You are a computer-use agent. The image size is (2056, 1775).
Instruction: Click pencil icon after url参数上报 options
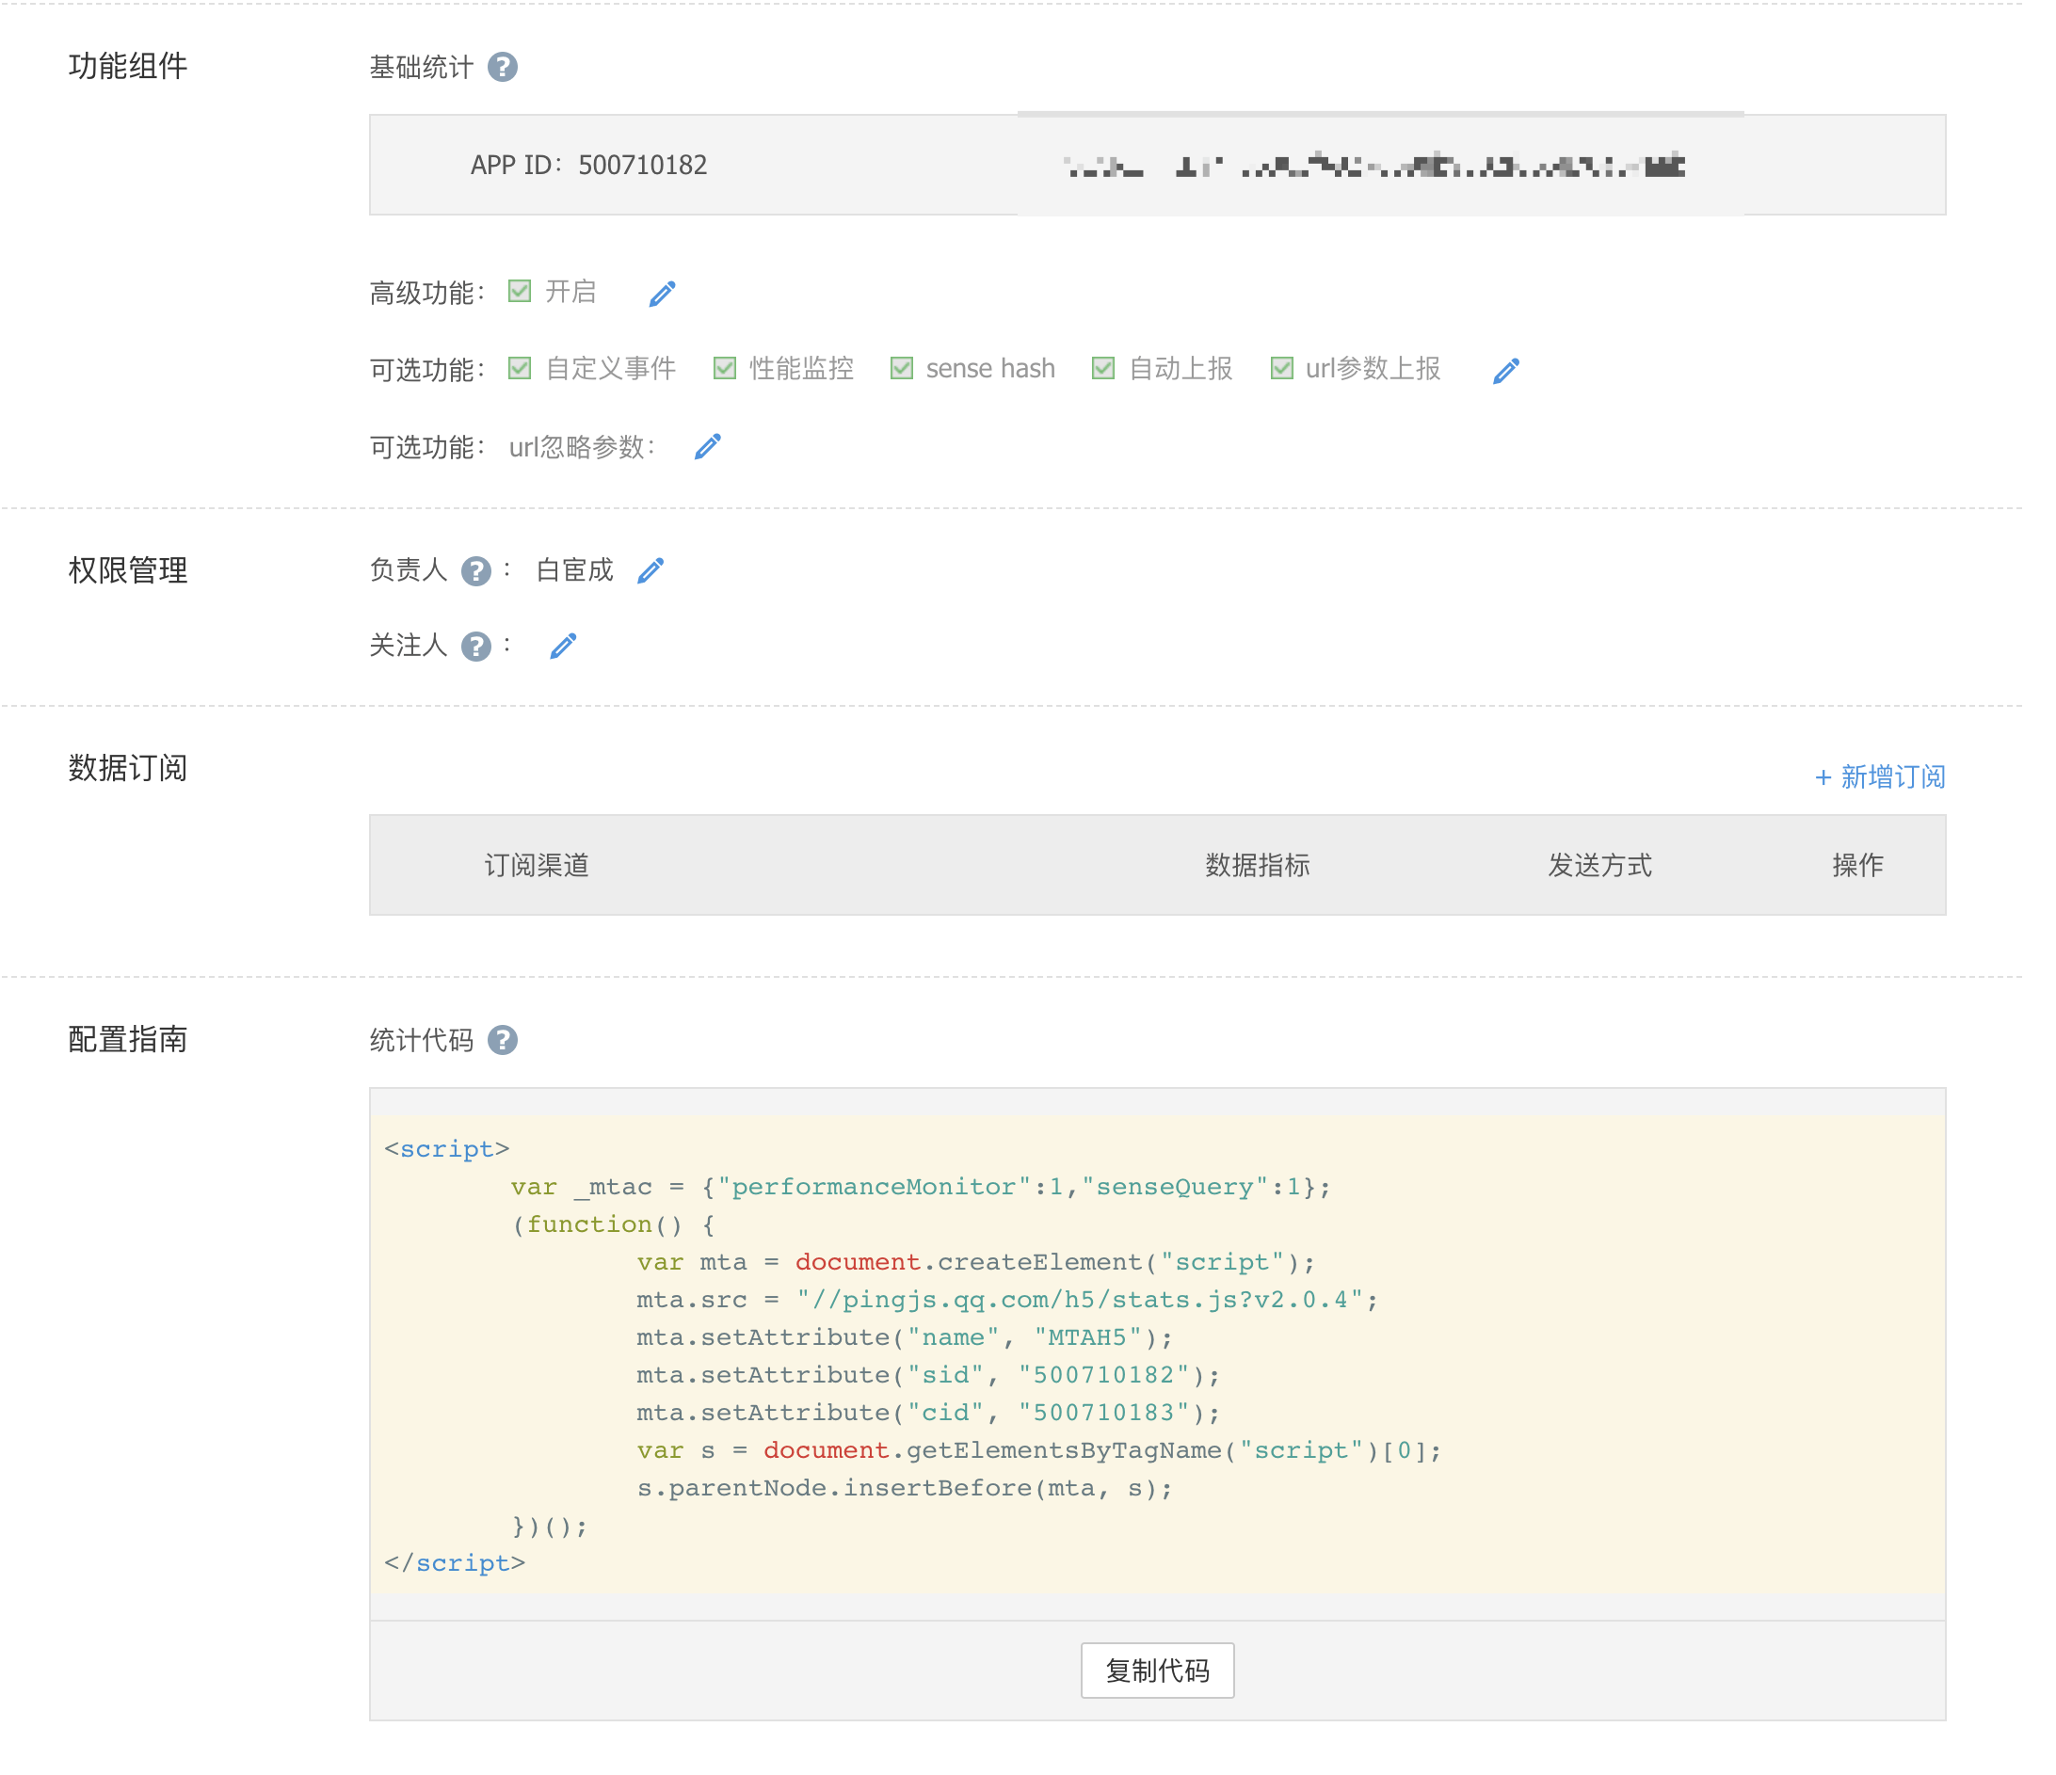pyautogui.click(x=1505, y=371)
